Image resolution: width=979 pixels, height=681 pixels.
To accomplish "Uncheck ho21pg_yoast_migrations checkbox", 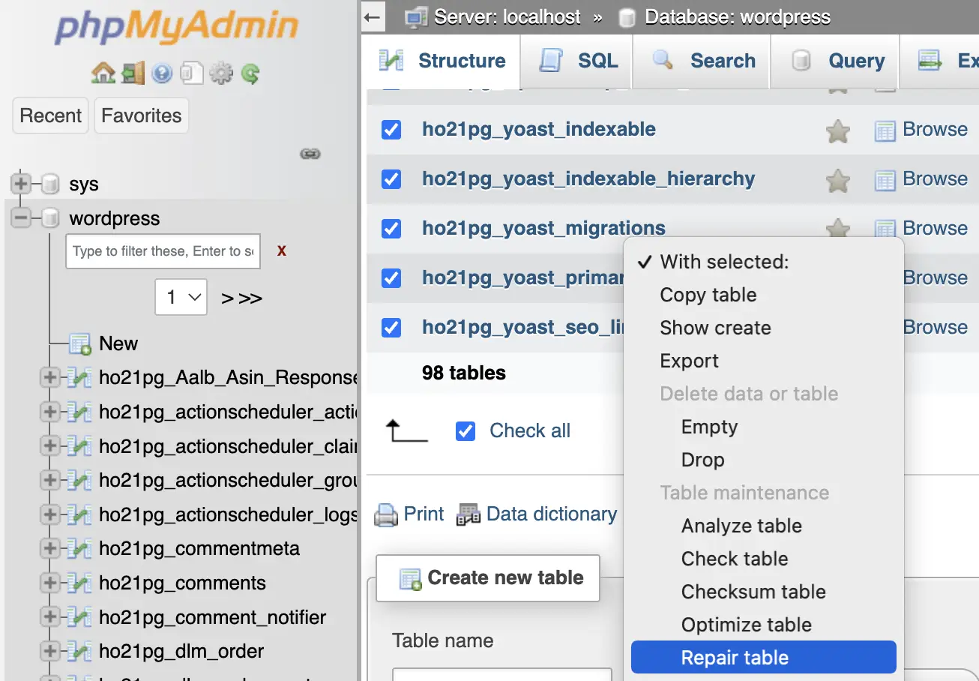I will (x=391, y=229).
